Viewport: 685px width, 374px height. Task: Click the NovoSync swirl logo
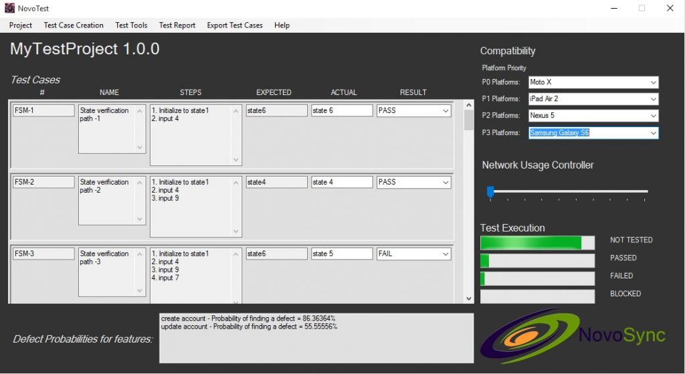tap(530, 336)
